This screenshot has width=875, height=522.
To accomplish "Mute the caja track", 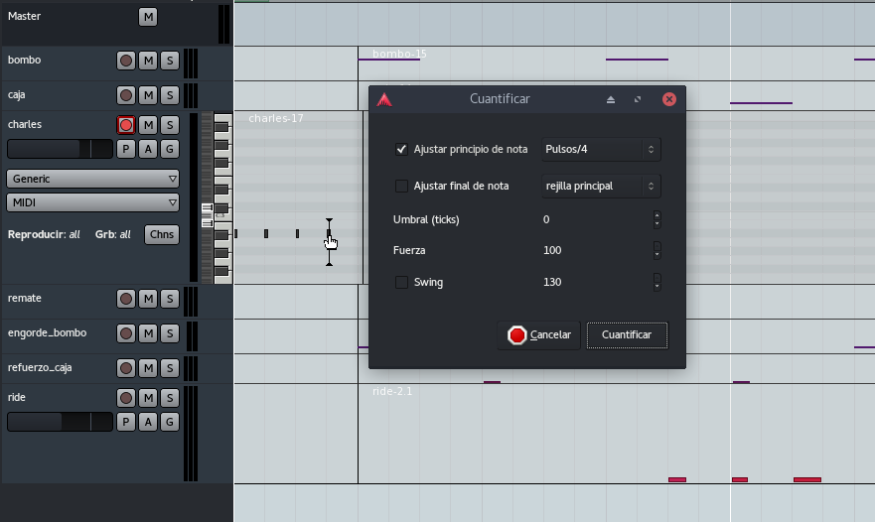I will [x=148, y=95].
